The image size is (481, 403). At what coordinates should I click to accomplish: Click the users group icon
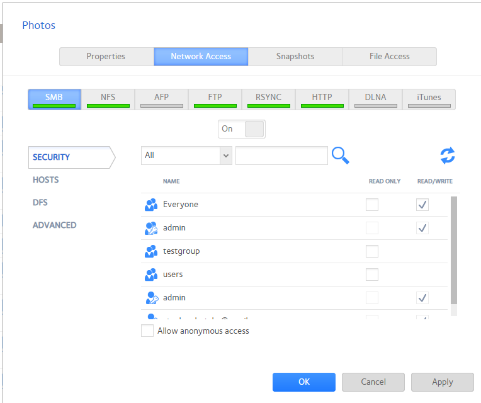(151, 275)
